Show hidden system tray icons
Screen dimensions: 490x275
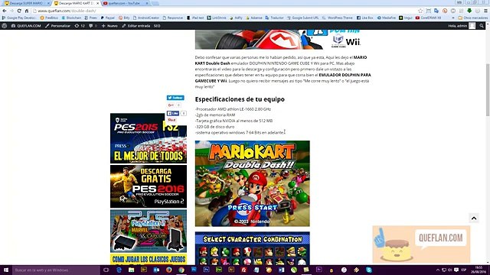coord(438,270)
